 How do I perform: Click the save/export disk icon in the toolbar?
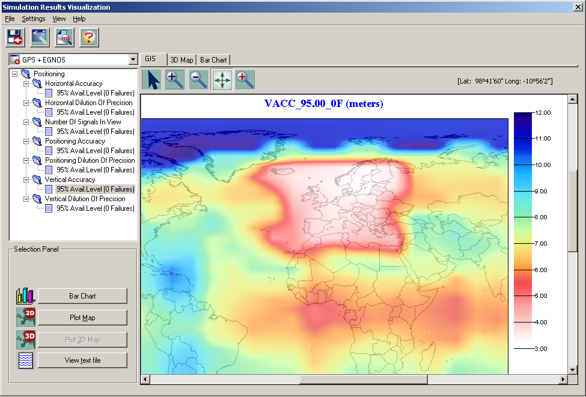15,37
